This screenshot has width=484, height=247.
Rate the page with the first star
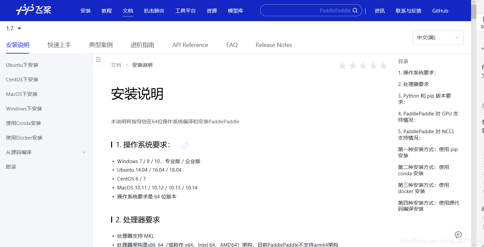pos(343,66)
